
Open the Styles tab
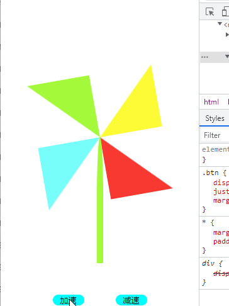click(x=215, y=118)
